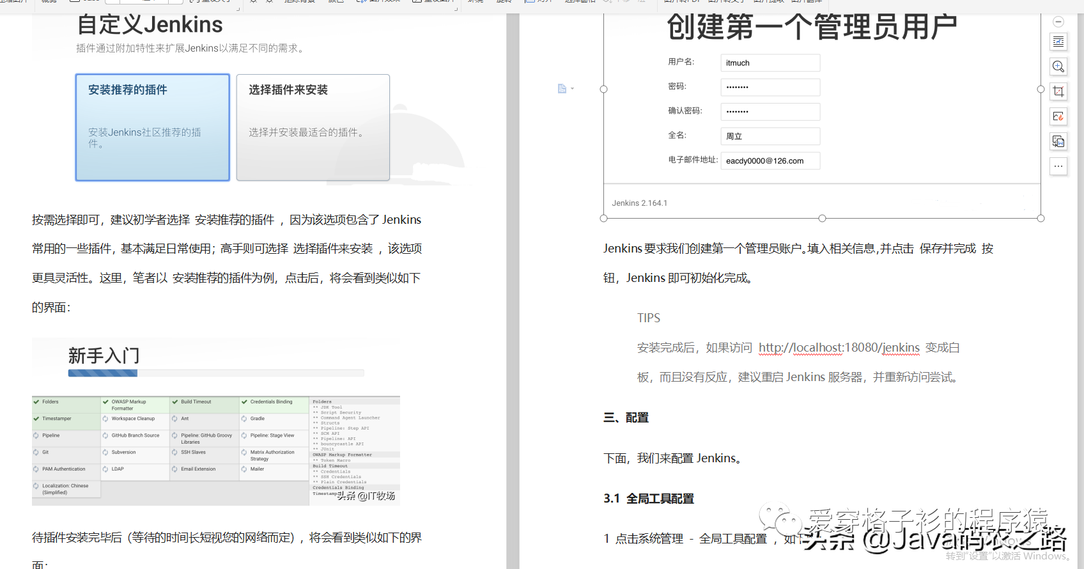This screenshot has width=1084, height=569.
Task: Click the 安装推荐的插件 card
Action: 152,127
